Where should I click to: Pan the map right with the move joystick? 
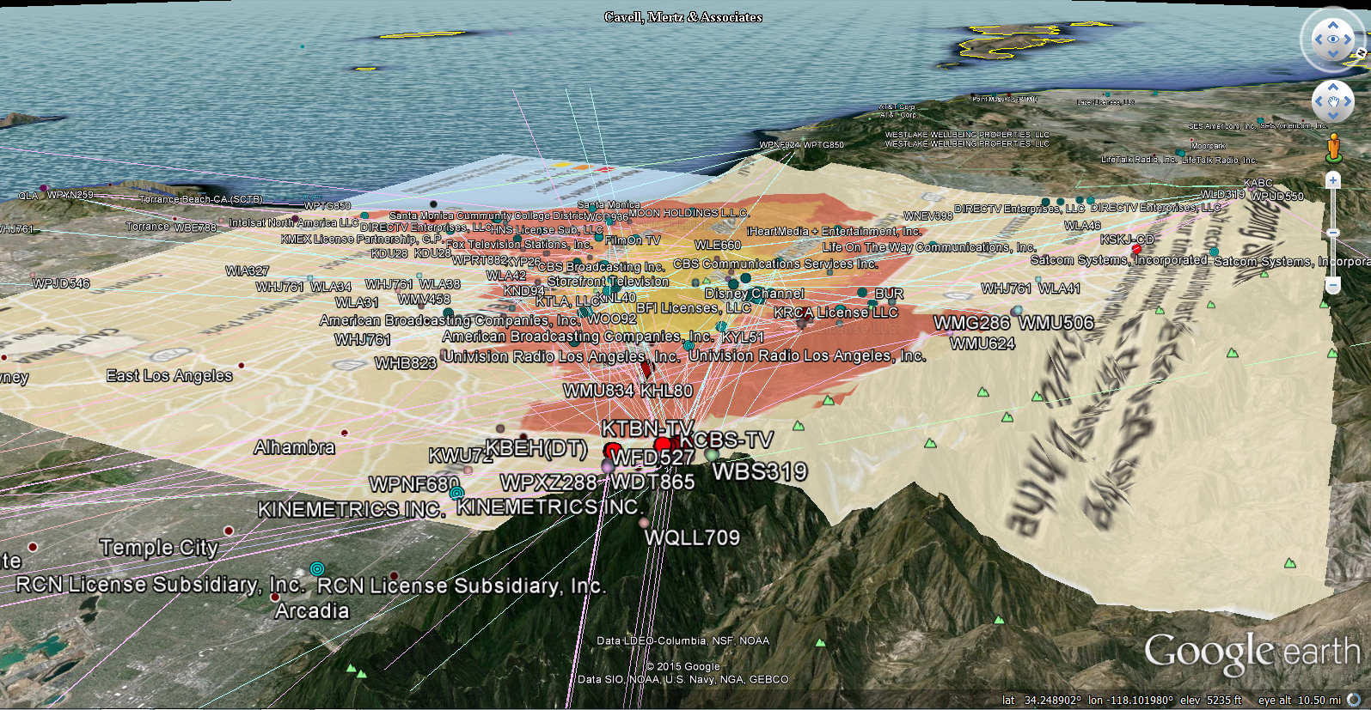tap(1349, 102)
